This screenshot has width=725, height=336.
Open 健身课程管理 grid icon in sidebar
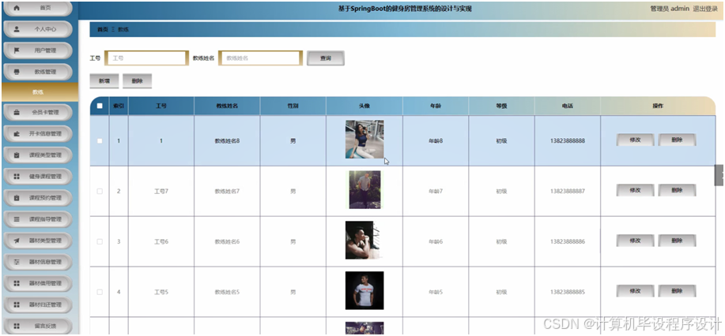(x=17, y=177)
